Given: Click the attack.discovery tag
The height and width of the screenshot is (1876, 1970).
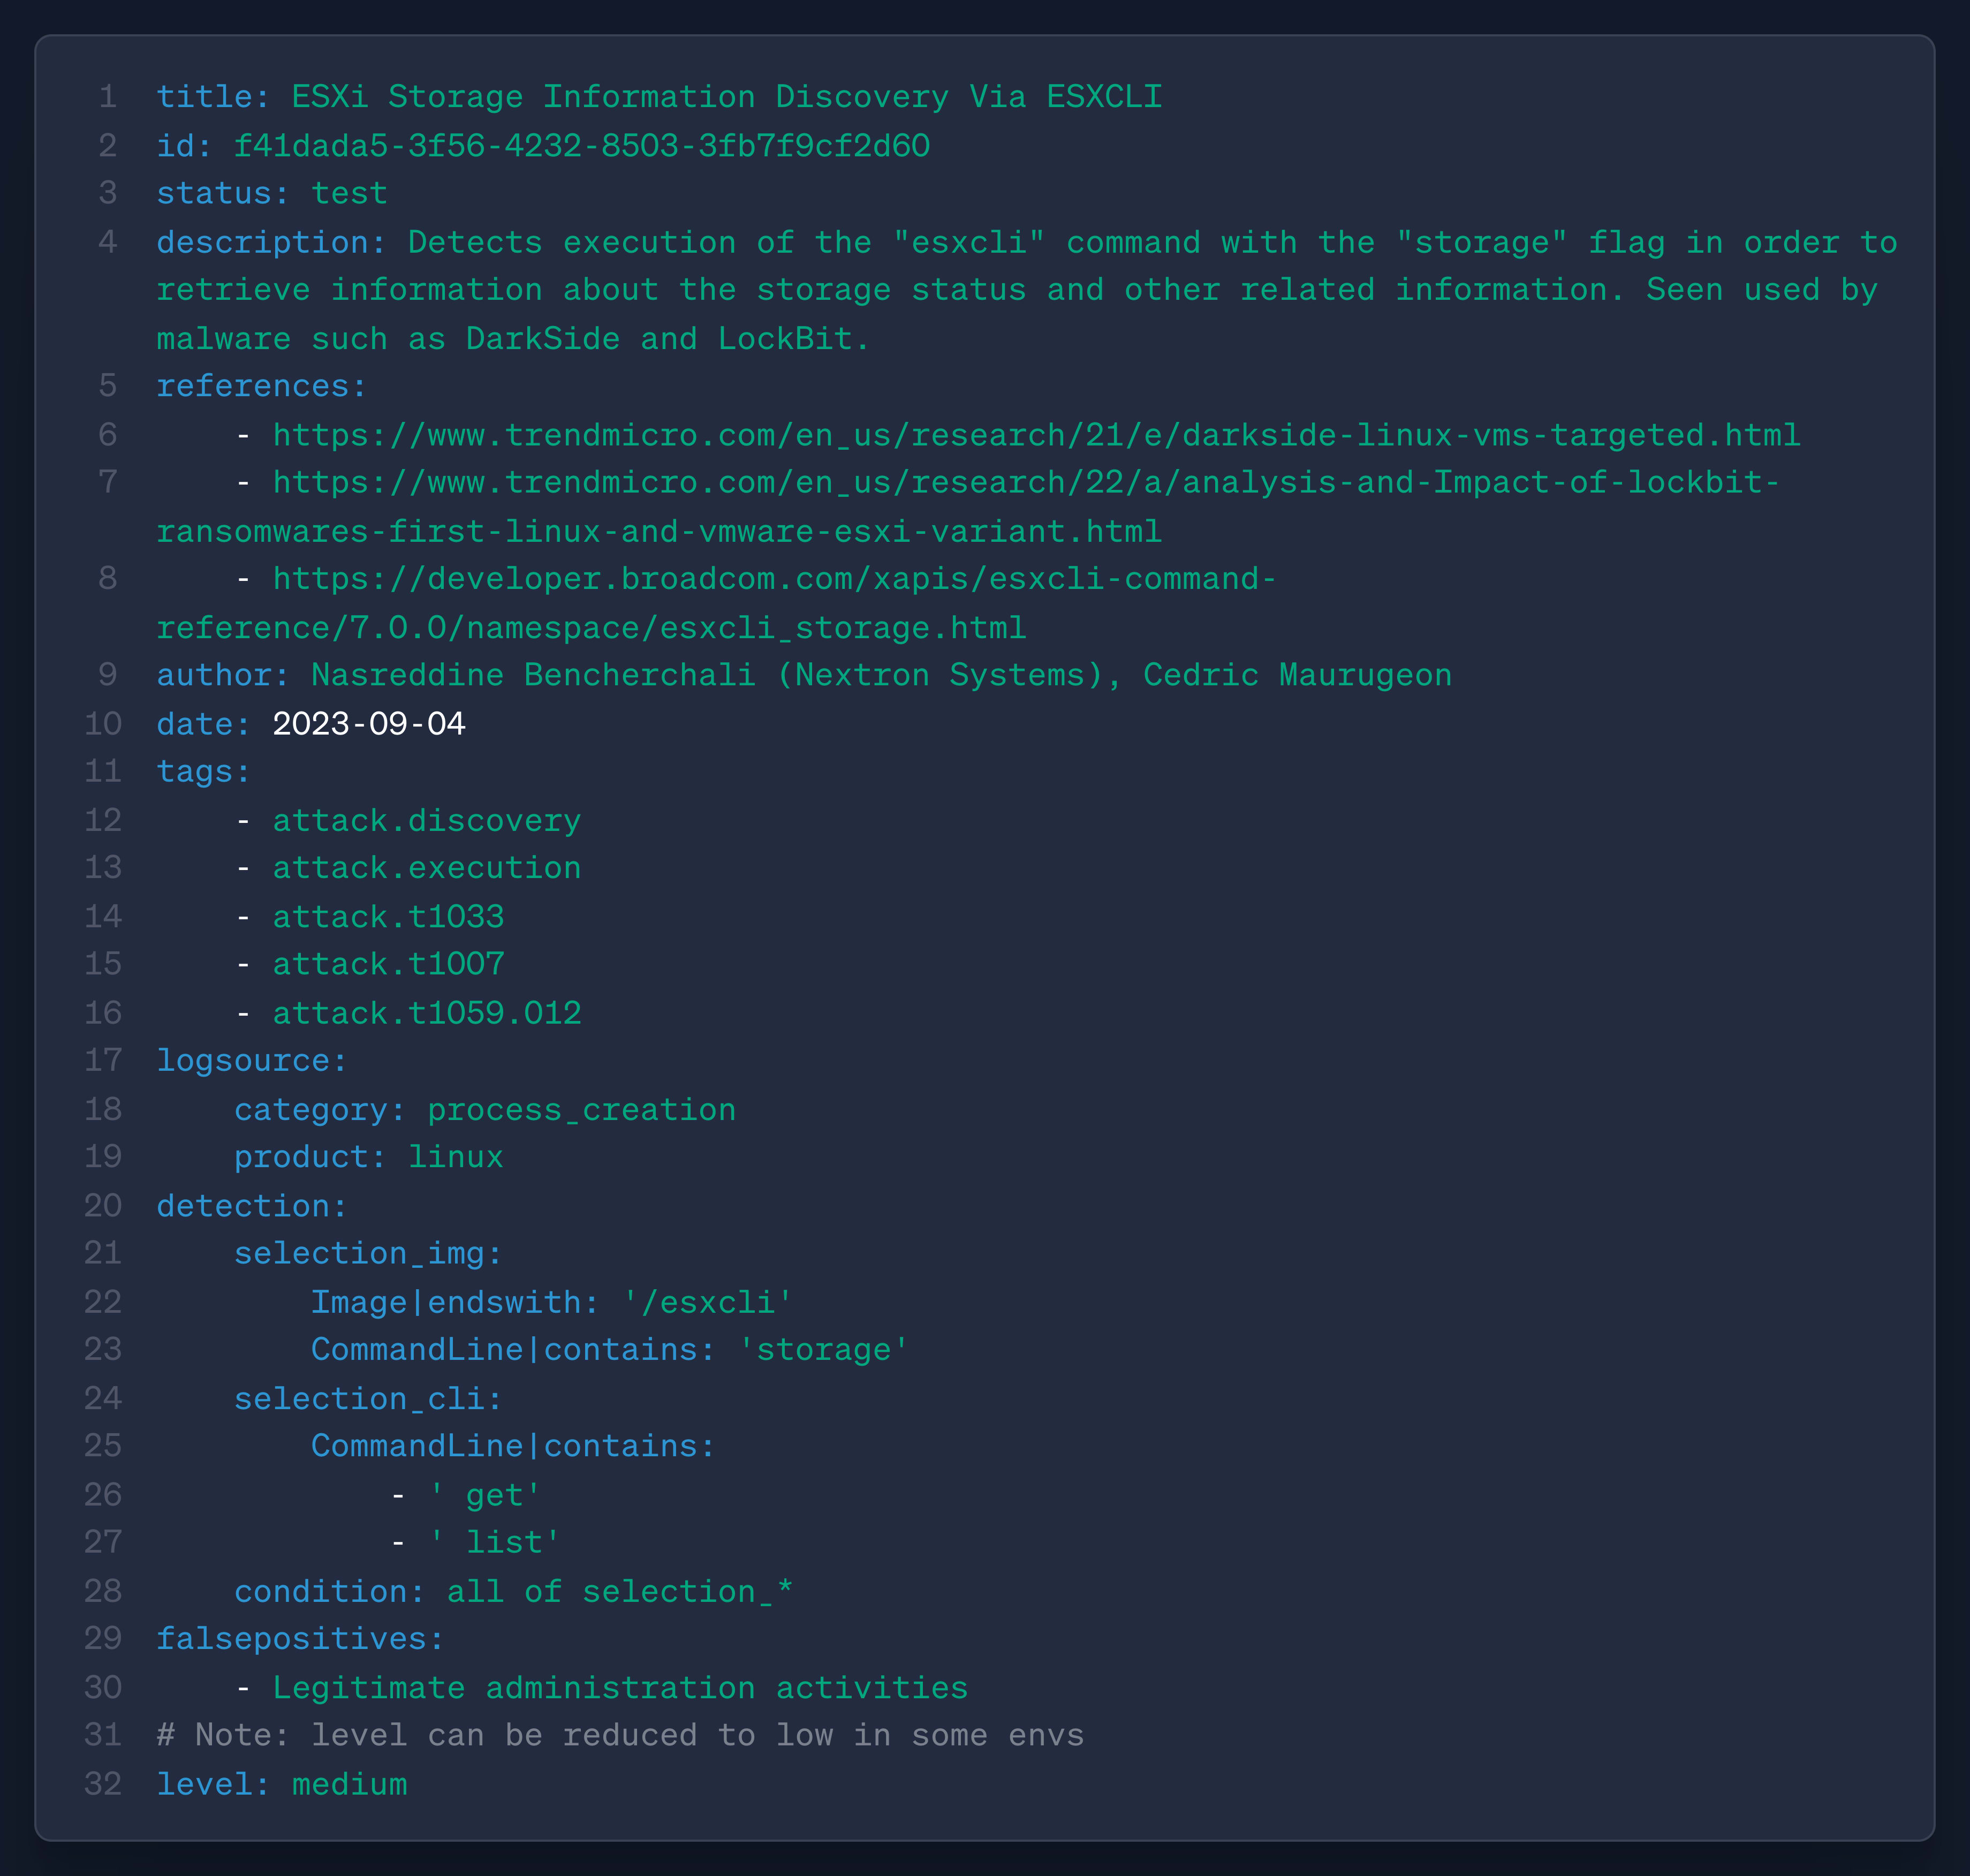Looking at the screenshot, I should 427,821.
